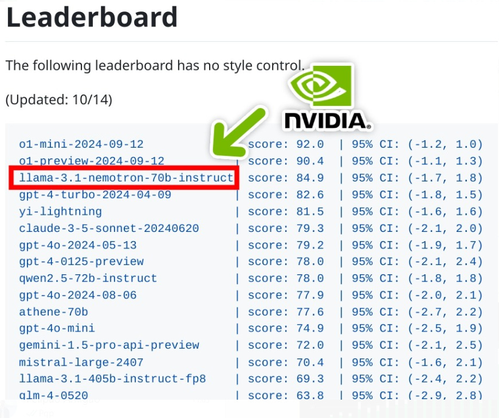499x418 pixels.
Task: Click the "95% CI: (-1.9, 1.7)" interval for gpt-4o-2024-05-13
Action: [x=417, y=245]
